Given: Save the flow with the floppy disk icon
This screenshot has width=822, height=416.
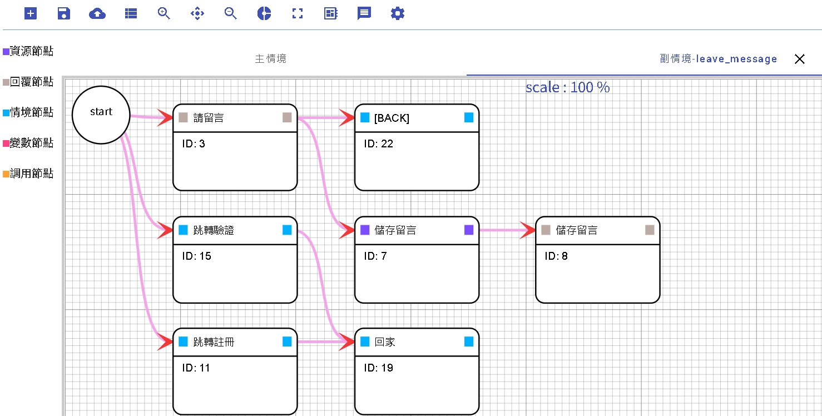Looking at the screenshot, I should tap(64, 14).
